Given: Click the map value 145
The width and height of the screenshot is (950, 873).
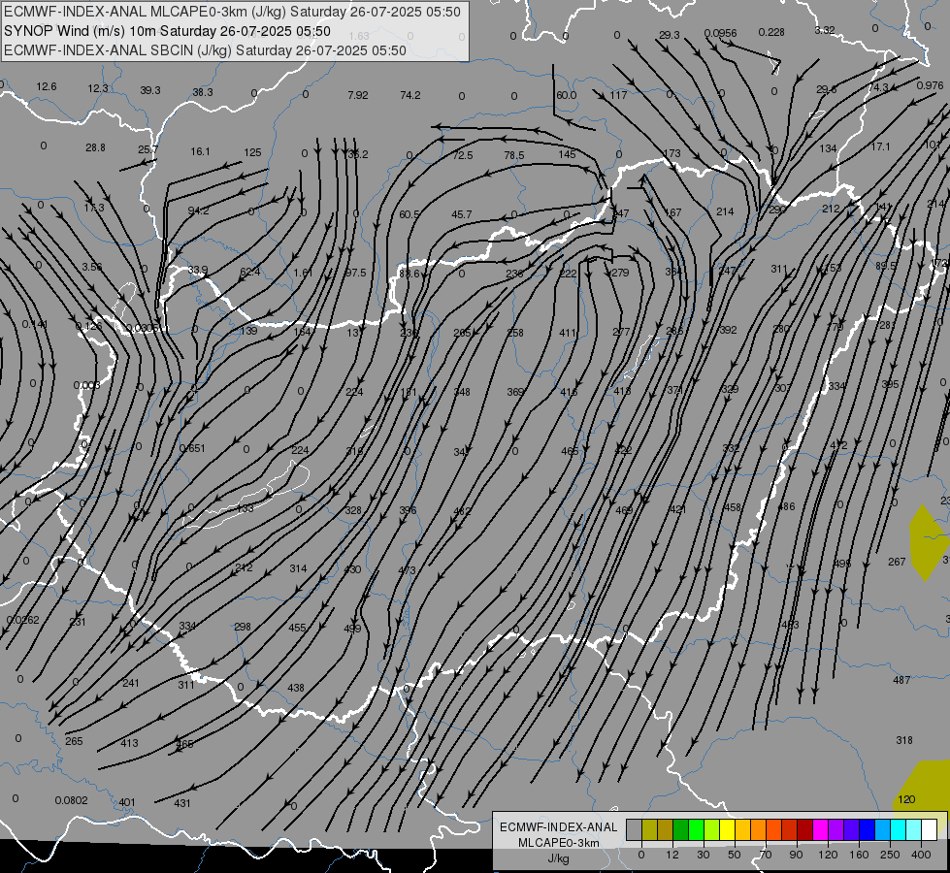Looking at the screenshot, I should [567, 154].
